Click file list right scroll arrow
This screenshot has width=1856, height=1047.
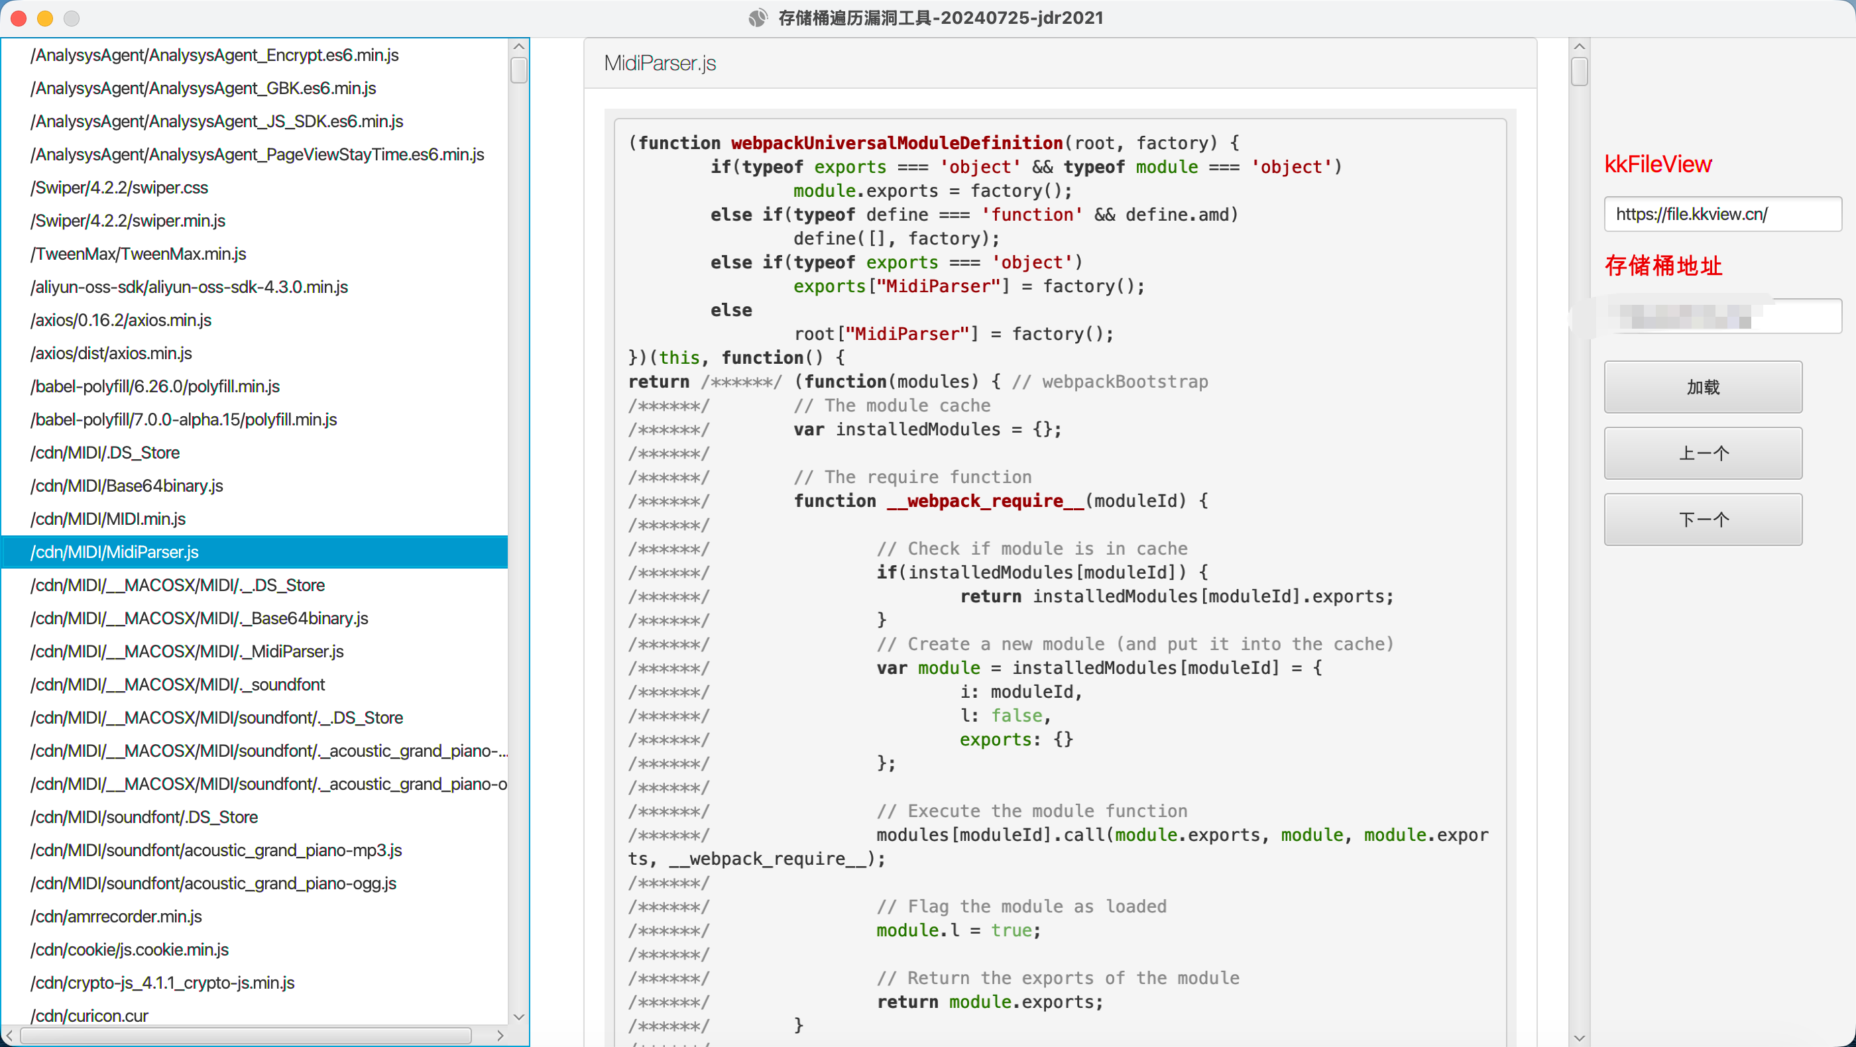499,1036
